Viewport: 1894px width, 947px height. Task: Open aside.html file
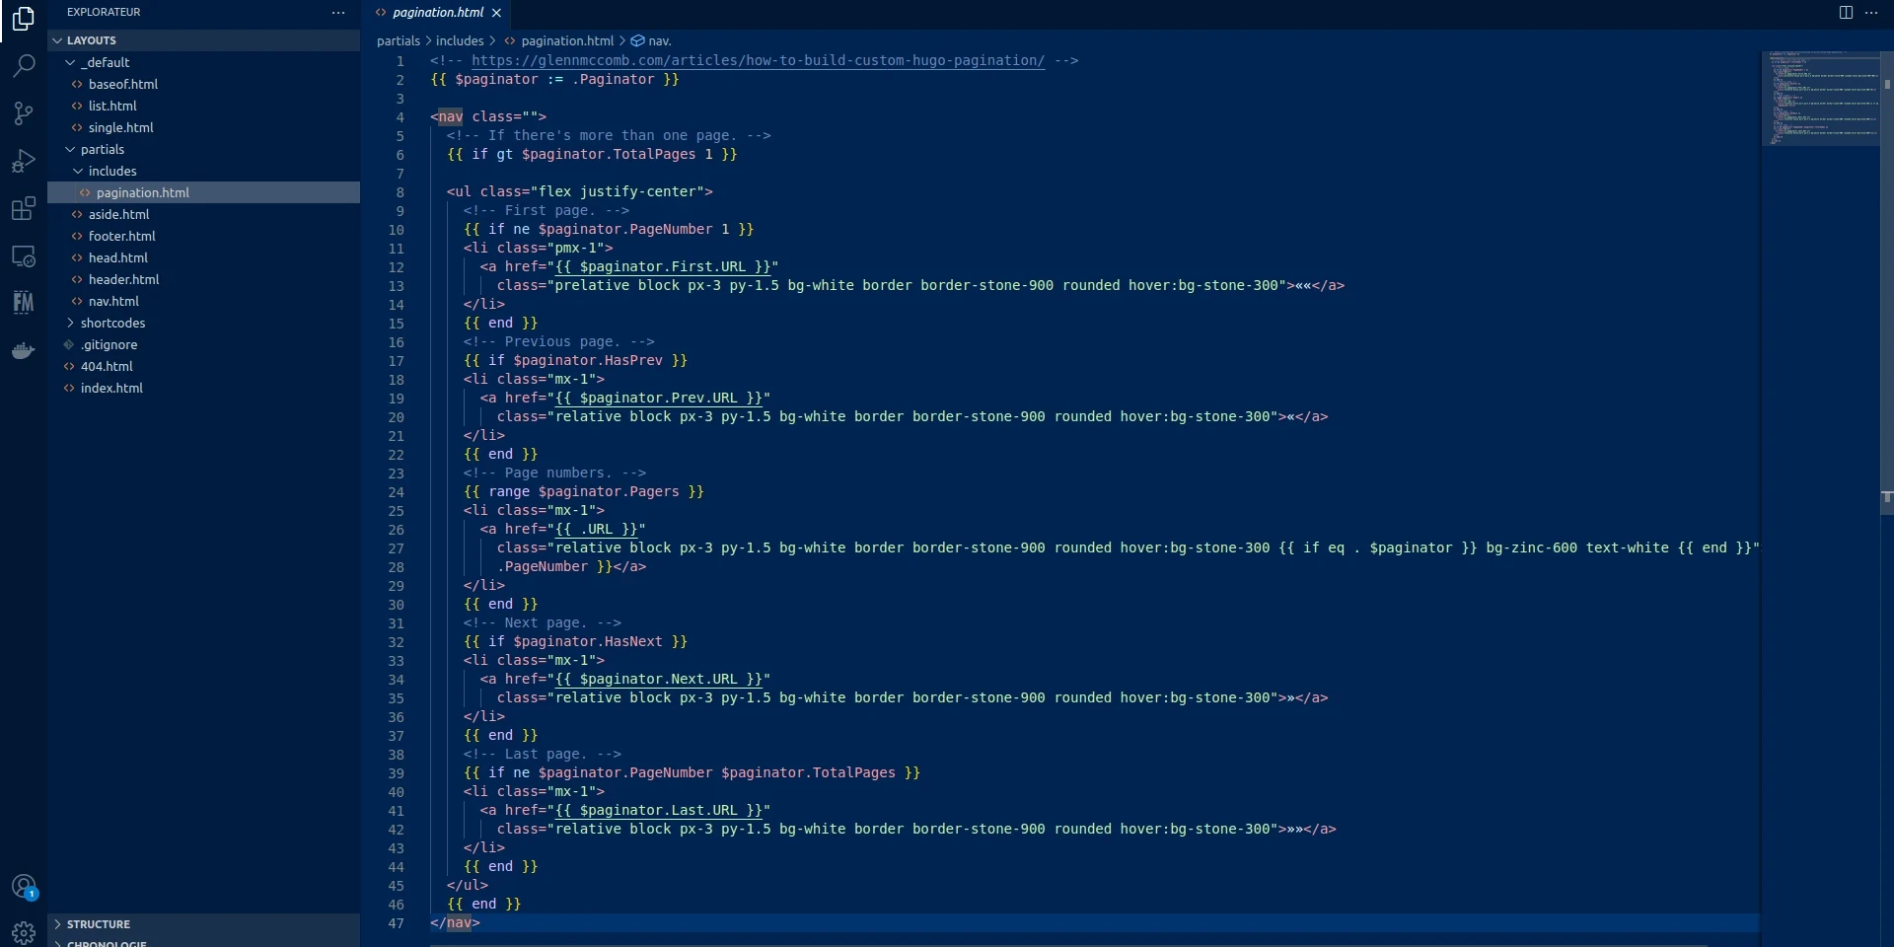pos(204,214)
